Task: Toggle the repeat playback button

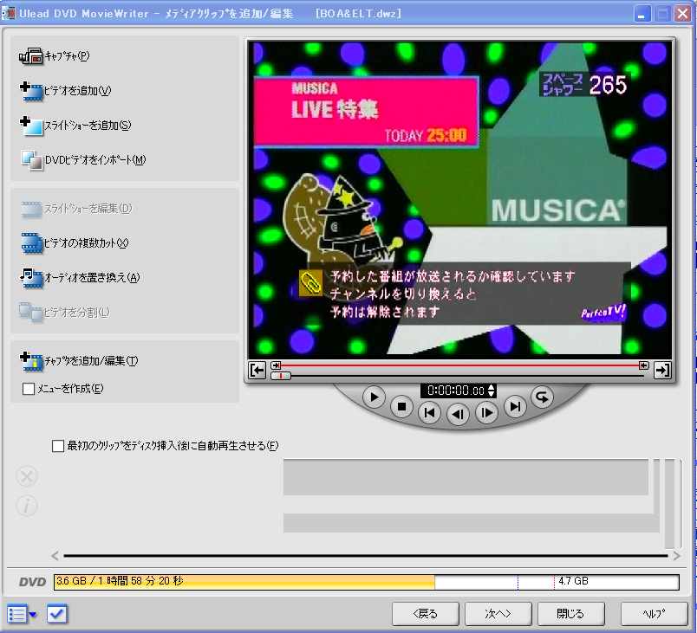Action: pyautogui.click(x=543, y=397)
